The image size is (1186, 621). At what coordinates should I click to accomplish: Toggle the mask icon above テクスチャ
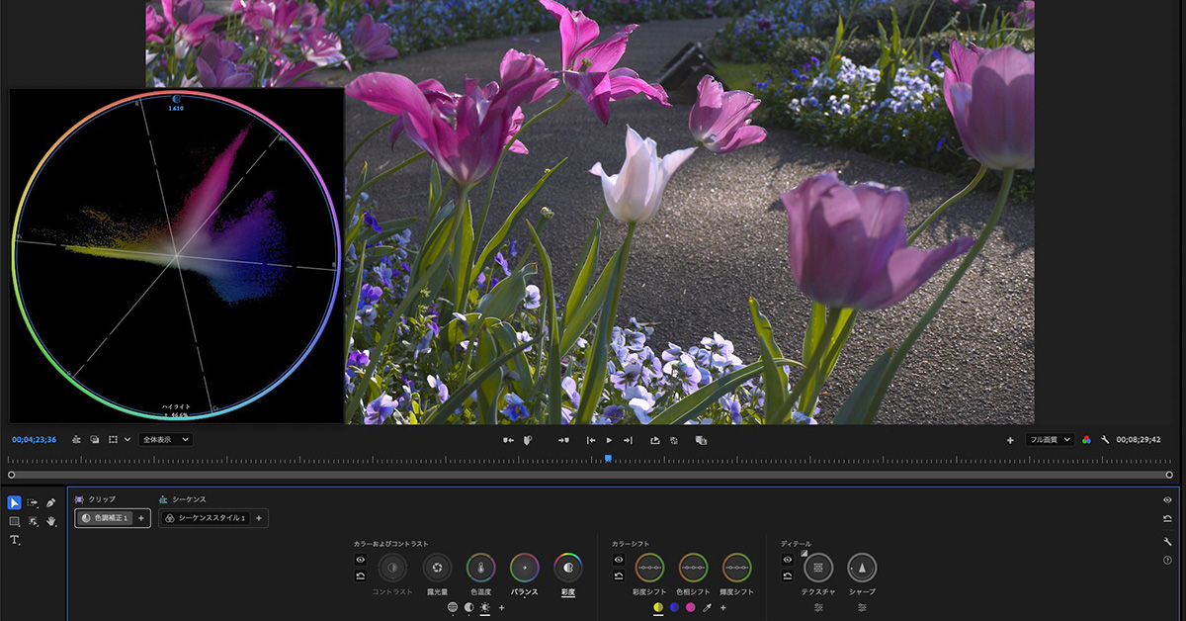pyautogui.click(x=804, y=554)
